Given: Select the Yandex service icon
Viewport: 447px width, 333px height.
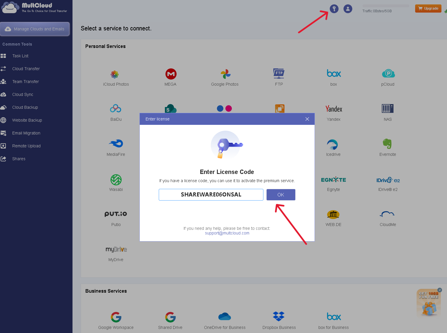Looking at the screenshot, I should [x=334, y=109].
